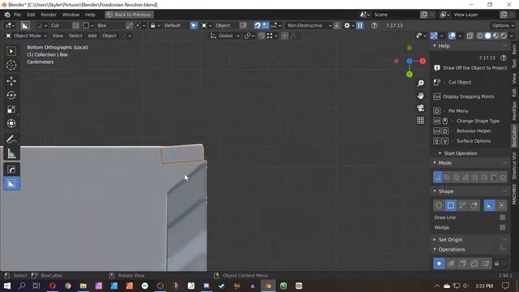Viewport: 519px width, 292px height.
Task: Open the Opera browser taskbar icon
Action: (x=52, y=286)
